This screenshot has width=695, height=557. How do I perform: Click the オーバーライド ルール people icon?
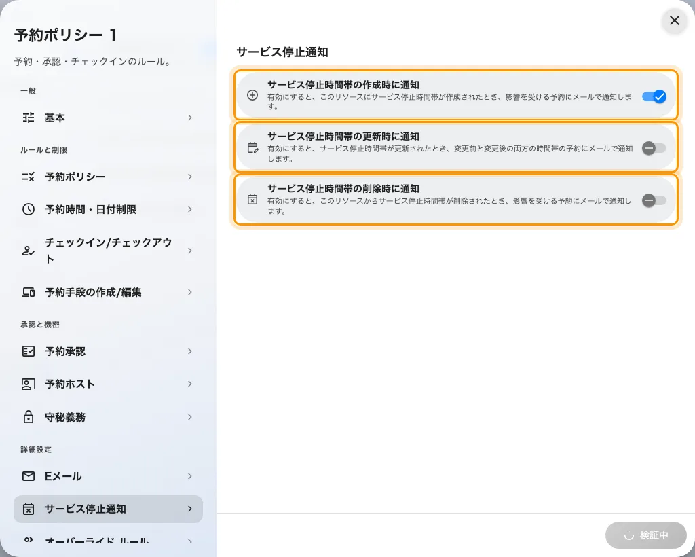click(29, 541)
